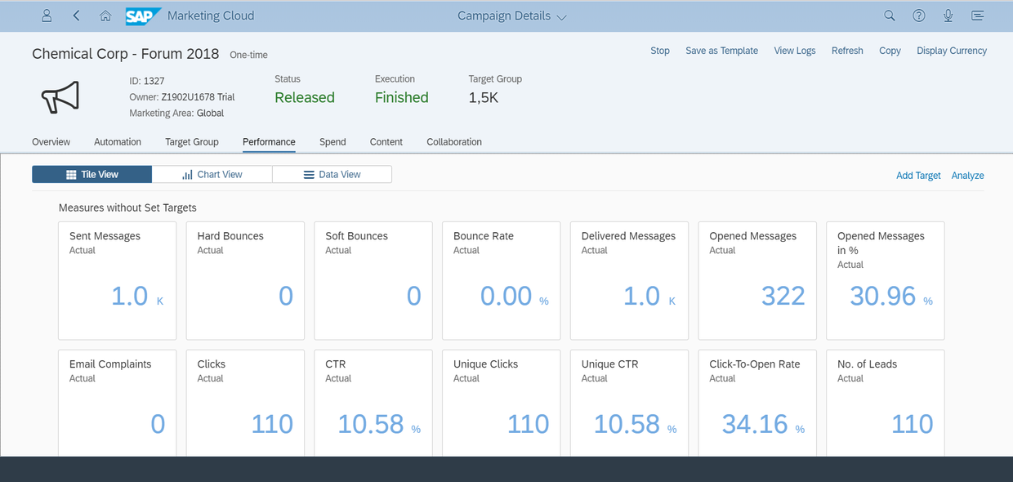Open the Email Complaints tile

(118, 403)
